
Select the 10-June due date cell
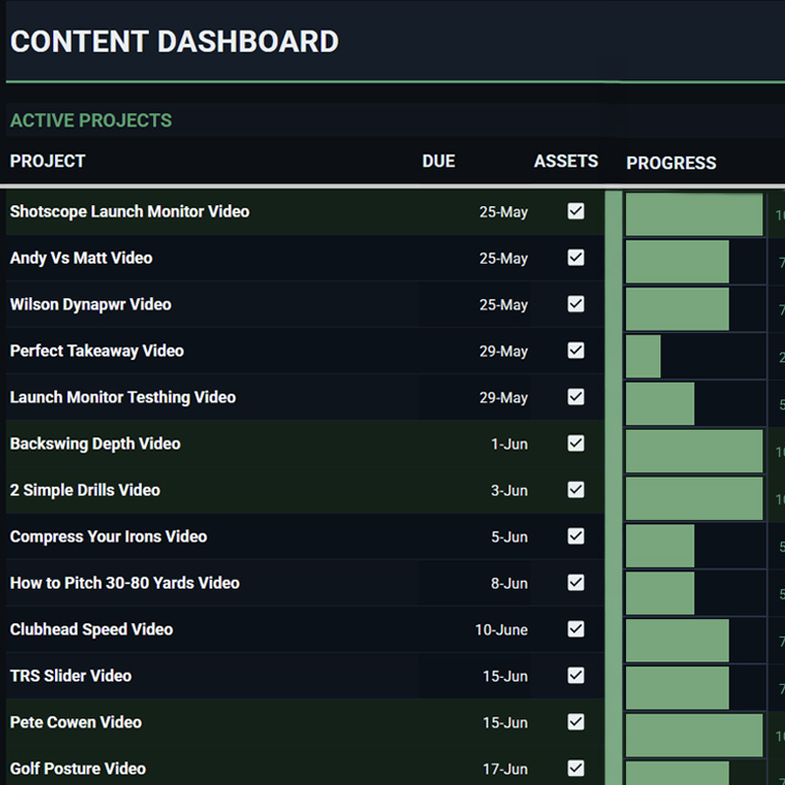[501, 630]
